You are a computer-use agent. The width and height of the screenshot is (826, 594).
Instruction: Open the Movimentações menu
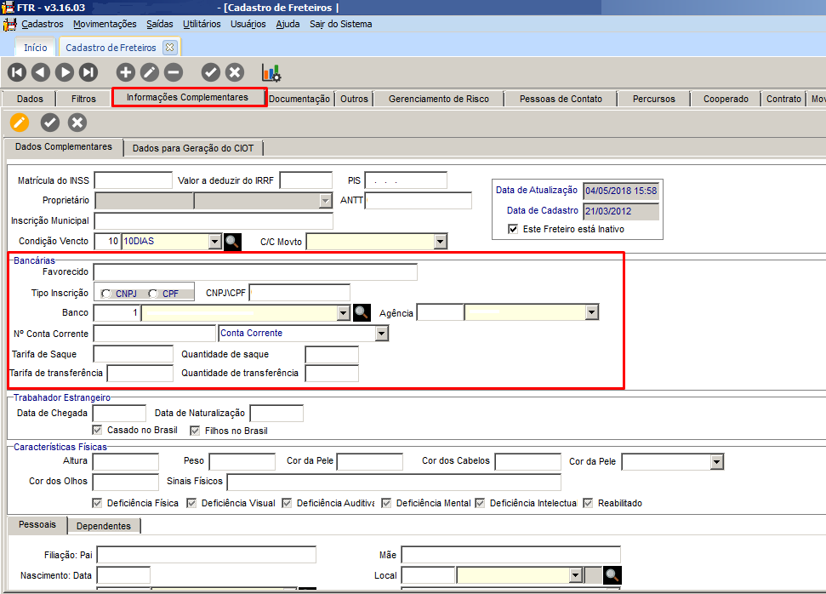tap(105, 24)
